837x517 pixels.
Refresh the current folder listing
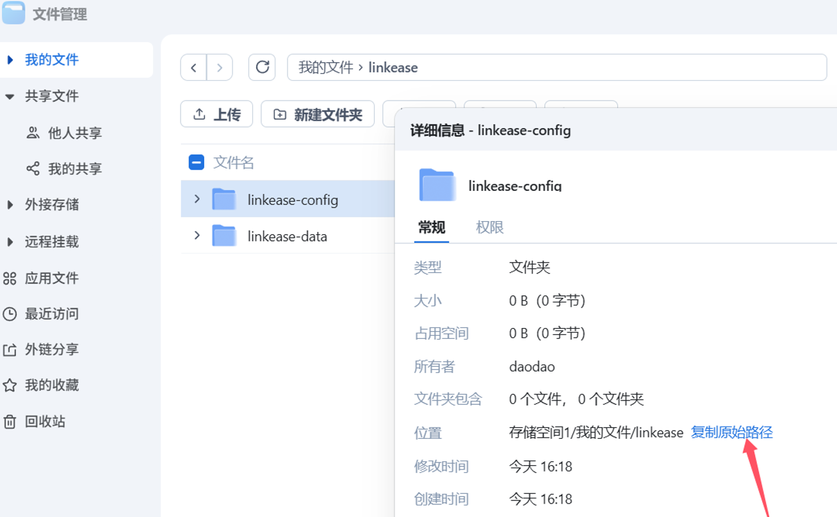coord(262,67)
